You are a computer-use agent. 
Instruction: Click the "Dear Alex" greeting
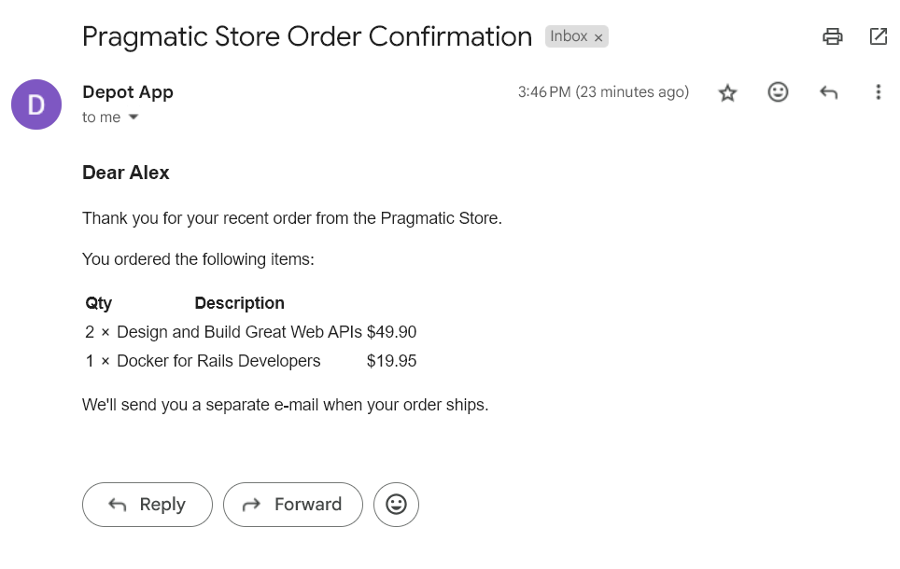click(x=126, y=173)
